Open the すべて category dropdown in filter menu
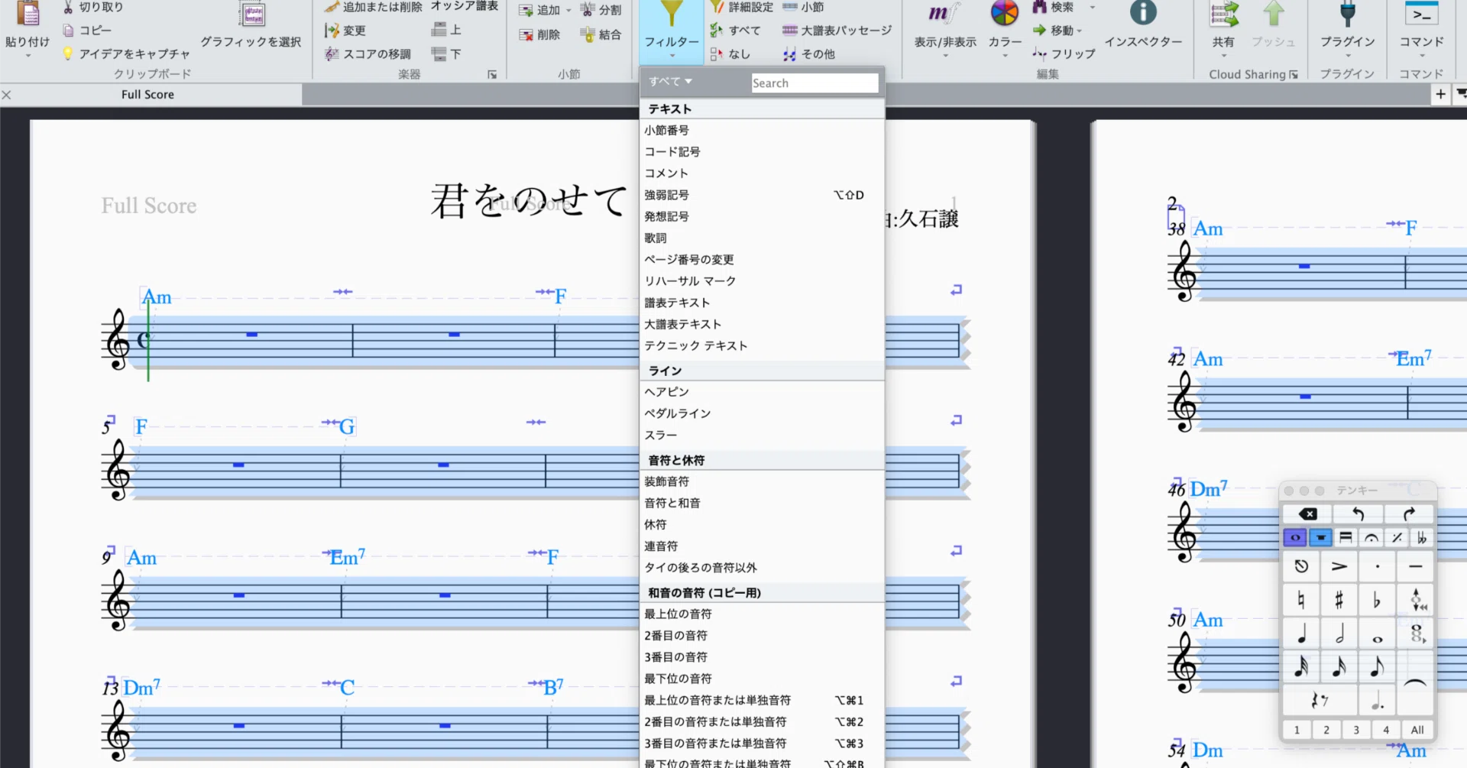 point(670,81)
